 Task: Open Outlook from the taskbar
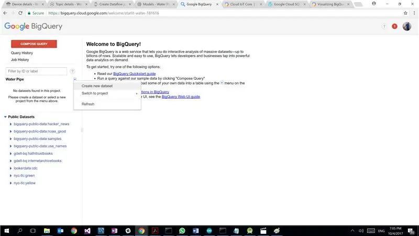tap(60, 231)
